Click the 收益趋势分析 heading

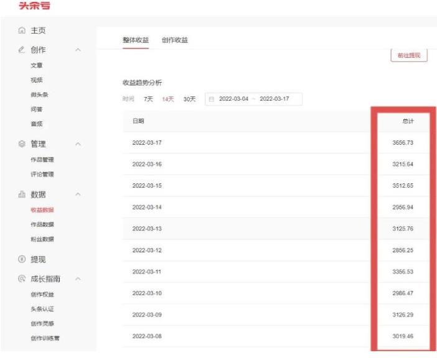[142, 83]
